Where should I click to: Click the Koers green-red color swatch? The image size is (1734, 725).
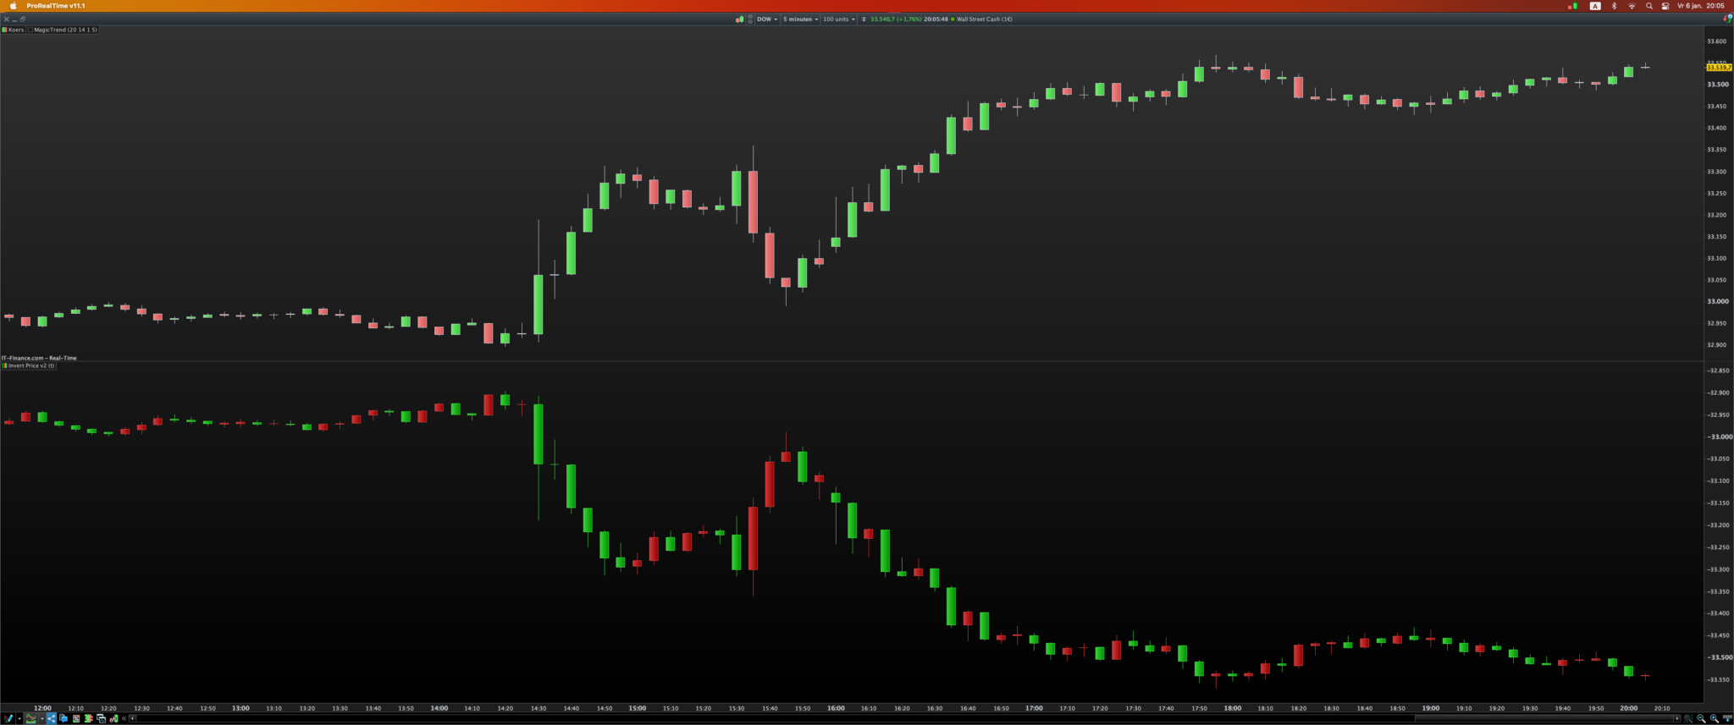(4, 30)
